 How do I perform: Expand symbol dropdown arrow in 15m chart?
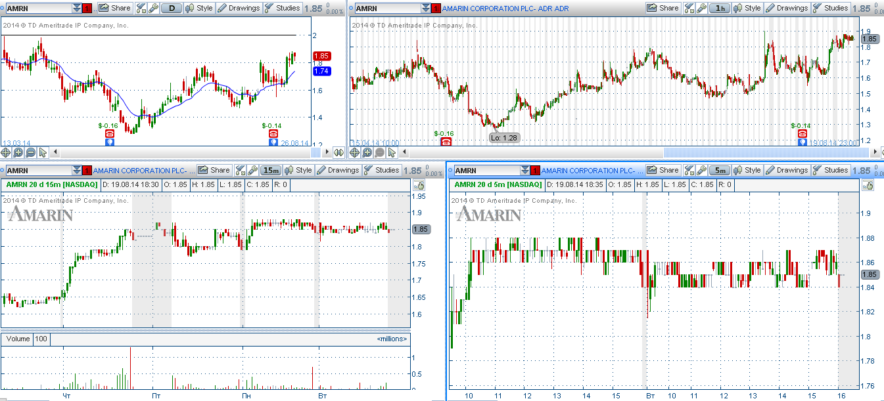pos(78,171)
